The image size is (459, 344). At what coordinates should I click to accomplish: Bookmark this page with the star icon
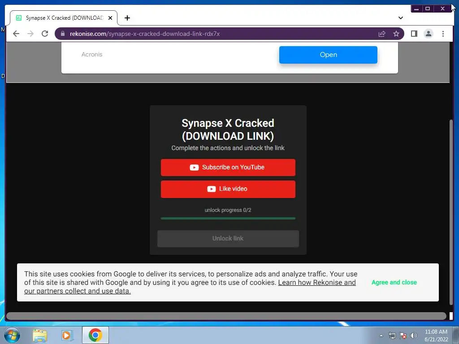click(396, 34)
